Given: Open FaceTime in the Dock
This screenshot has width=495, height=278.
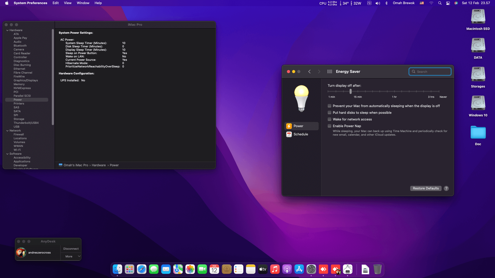Looking at the screenshot, I should pyautogui.click(x=202, y=269).
